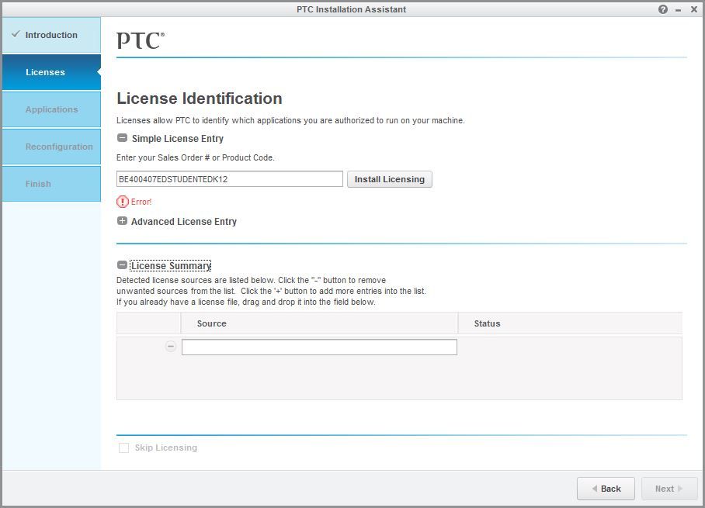Viewport: 705px width, 508px height.
Task: Remove source entry with the minus button
Action: (x=171, y=347)
